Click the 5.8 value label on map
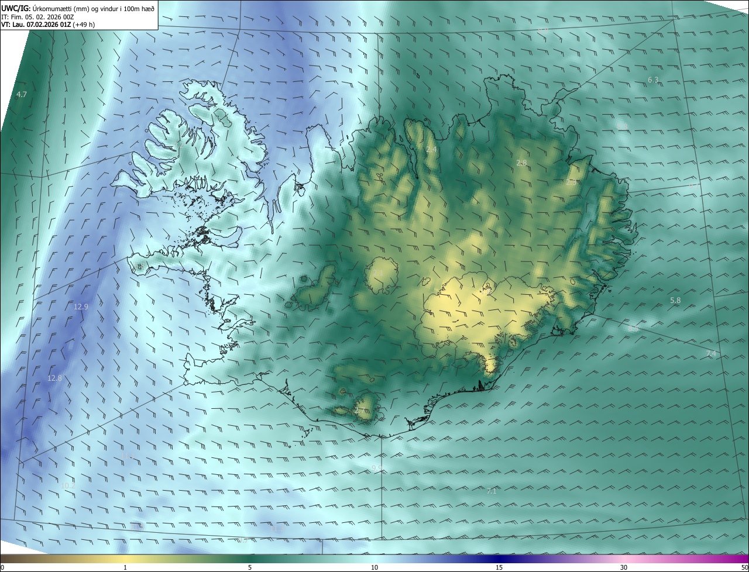This screenshot has height=572, width=749. tap(675, 300)
